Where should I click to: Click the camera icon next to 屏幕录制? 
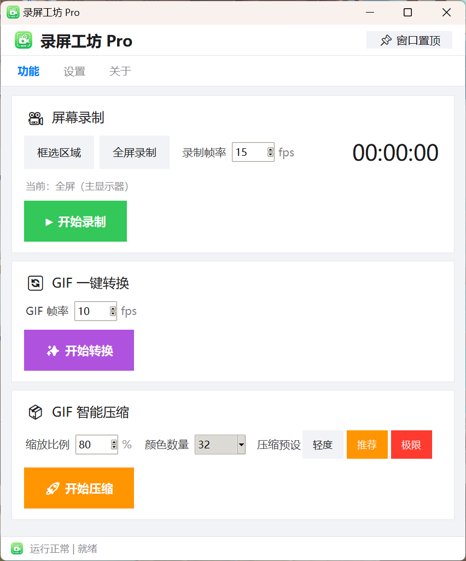pyautogui.click(x=36, y=118)
